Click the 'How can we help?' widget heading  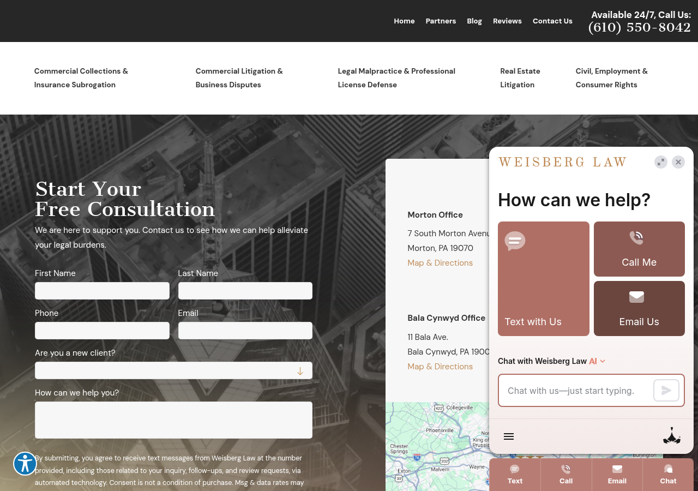[x=574, y=200]
